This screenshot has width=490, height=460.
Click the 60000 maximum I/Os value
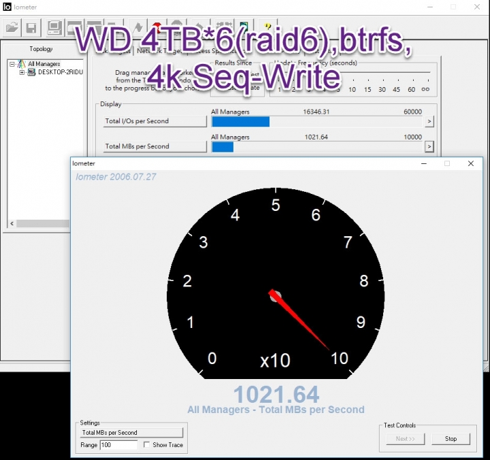point(412,112)
